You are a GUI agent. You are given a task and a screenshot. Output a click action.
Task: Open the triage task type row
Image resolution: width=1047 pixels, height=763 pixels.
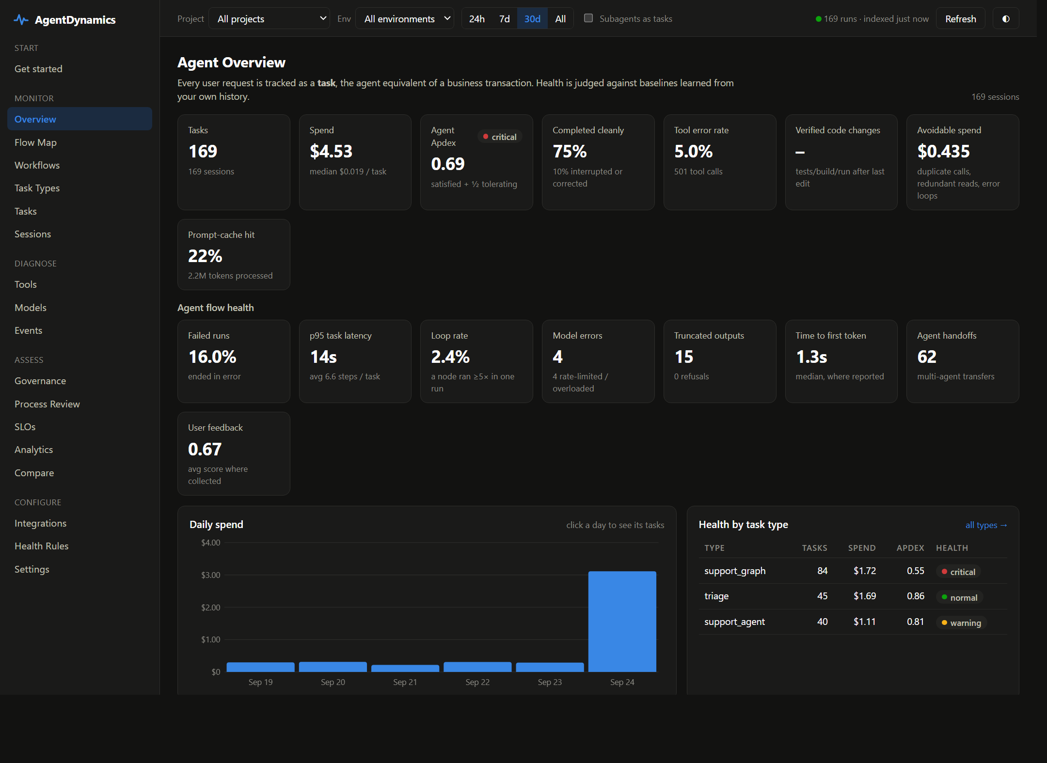pos(853,596)
